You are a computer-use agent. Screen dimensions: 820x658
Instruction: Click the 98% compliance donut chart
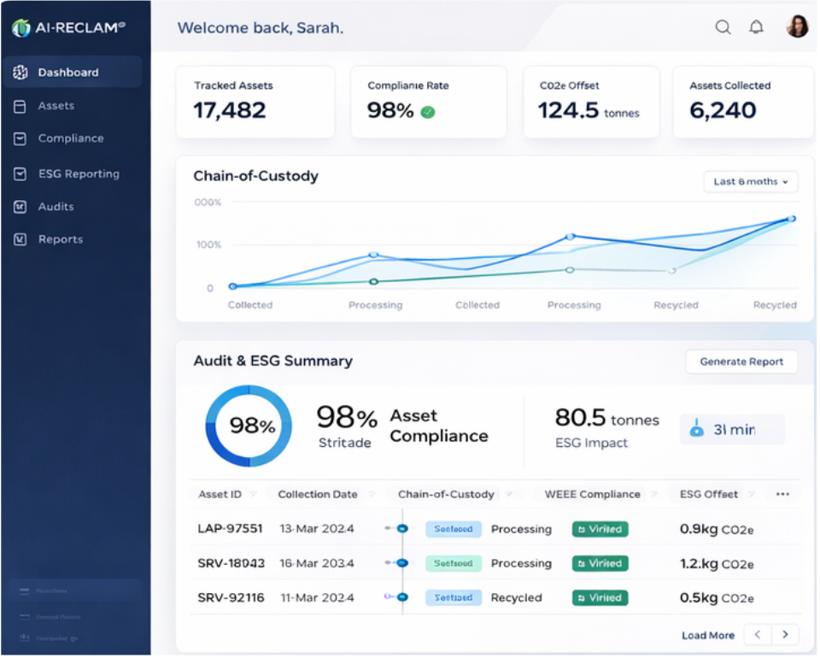(249, 426)
